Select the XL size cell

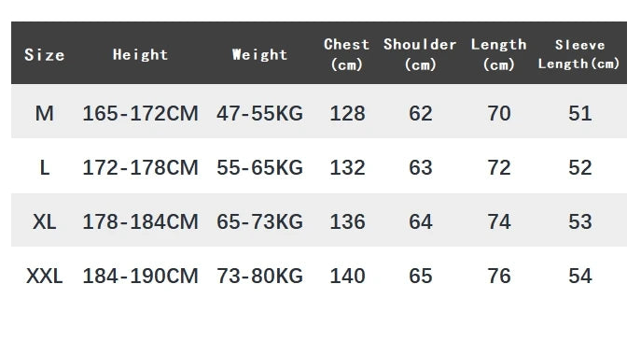pos(44,221)
